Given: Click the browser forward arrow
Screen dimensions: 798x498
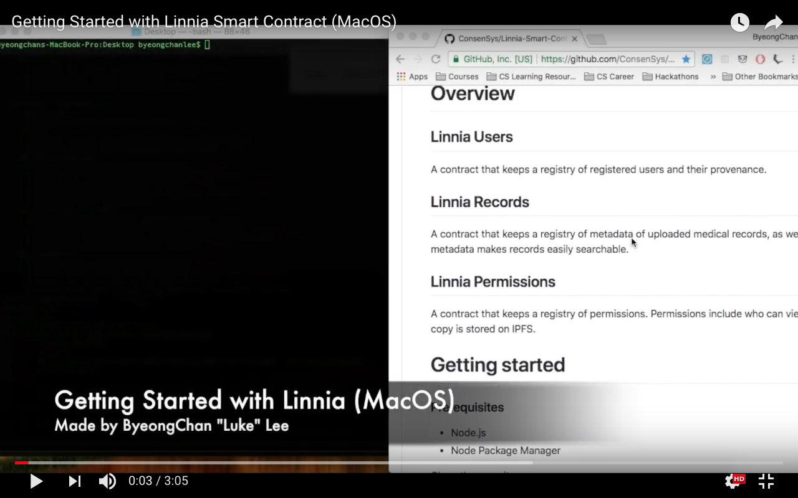Looking at the screenshot, I should (418, 59).
